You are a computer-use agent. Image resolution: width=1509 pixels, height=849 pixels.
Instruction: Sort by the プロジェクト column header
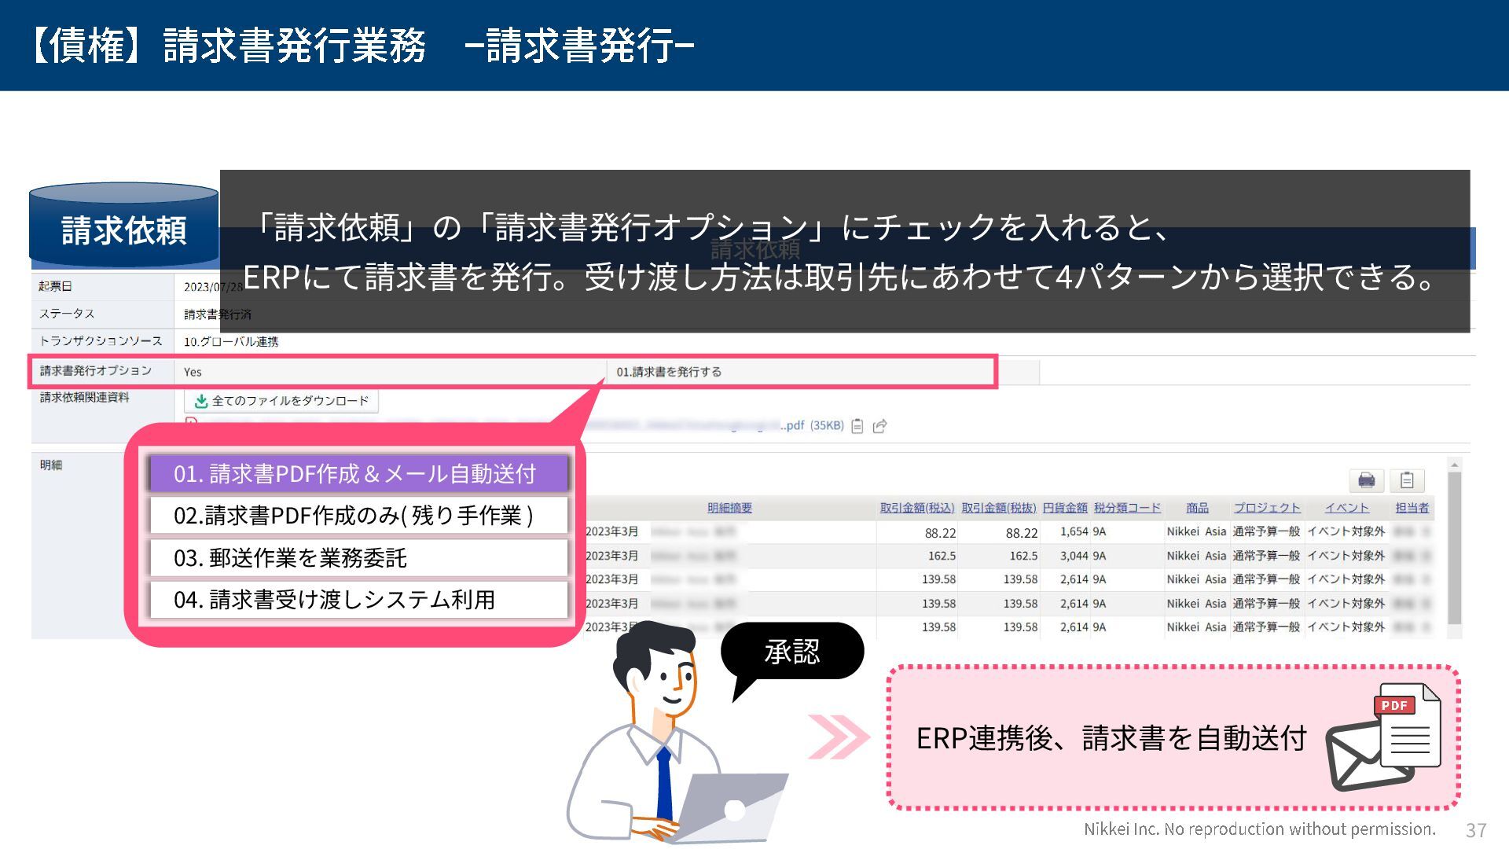tap(1266, 508)
